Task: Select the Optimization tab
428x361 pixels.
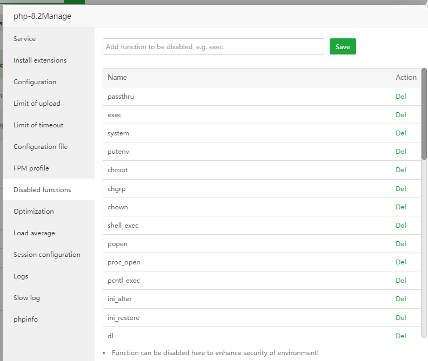Action: (34, 212)
